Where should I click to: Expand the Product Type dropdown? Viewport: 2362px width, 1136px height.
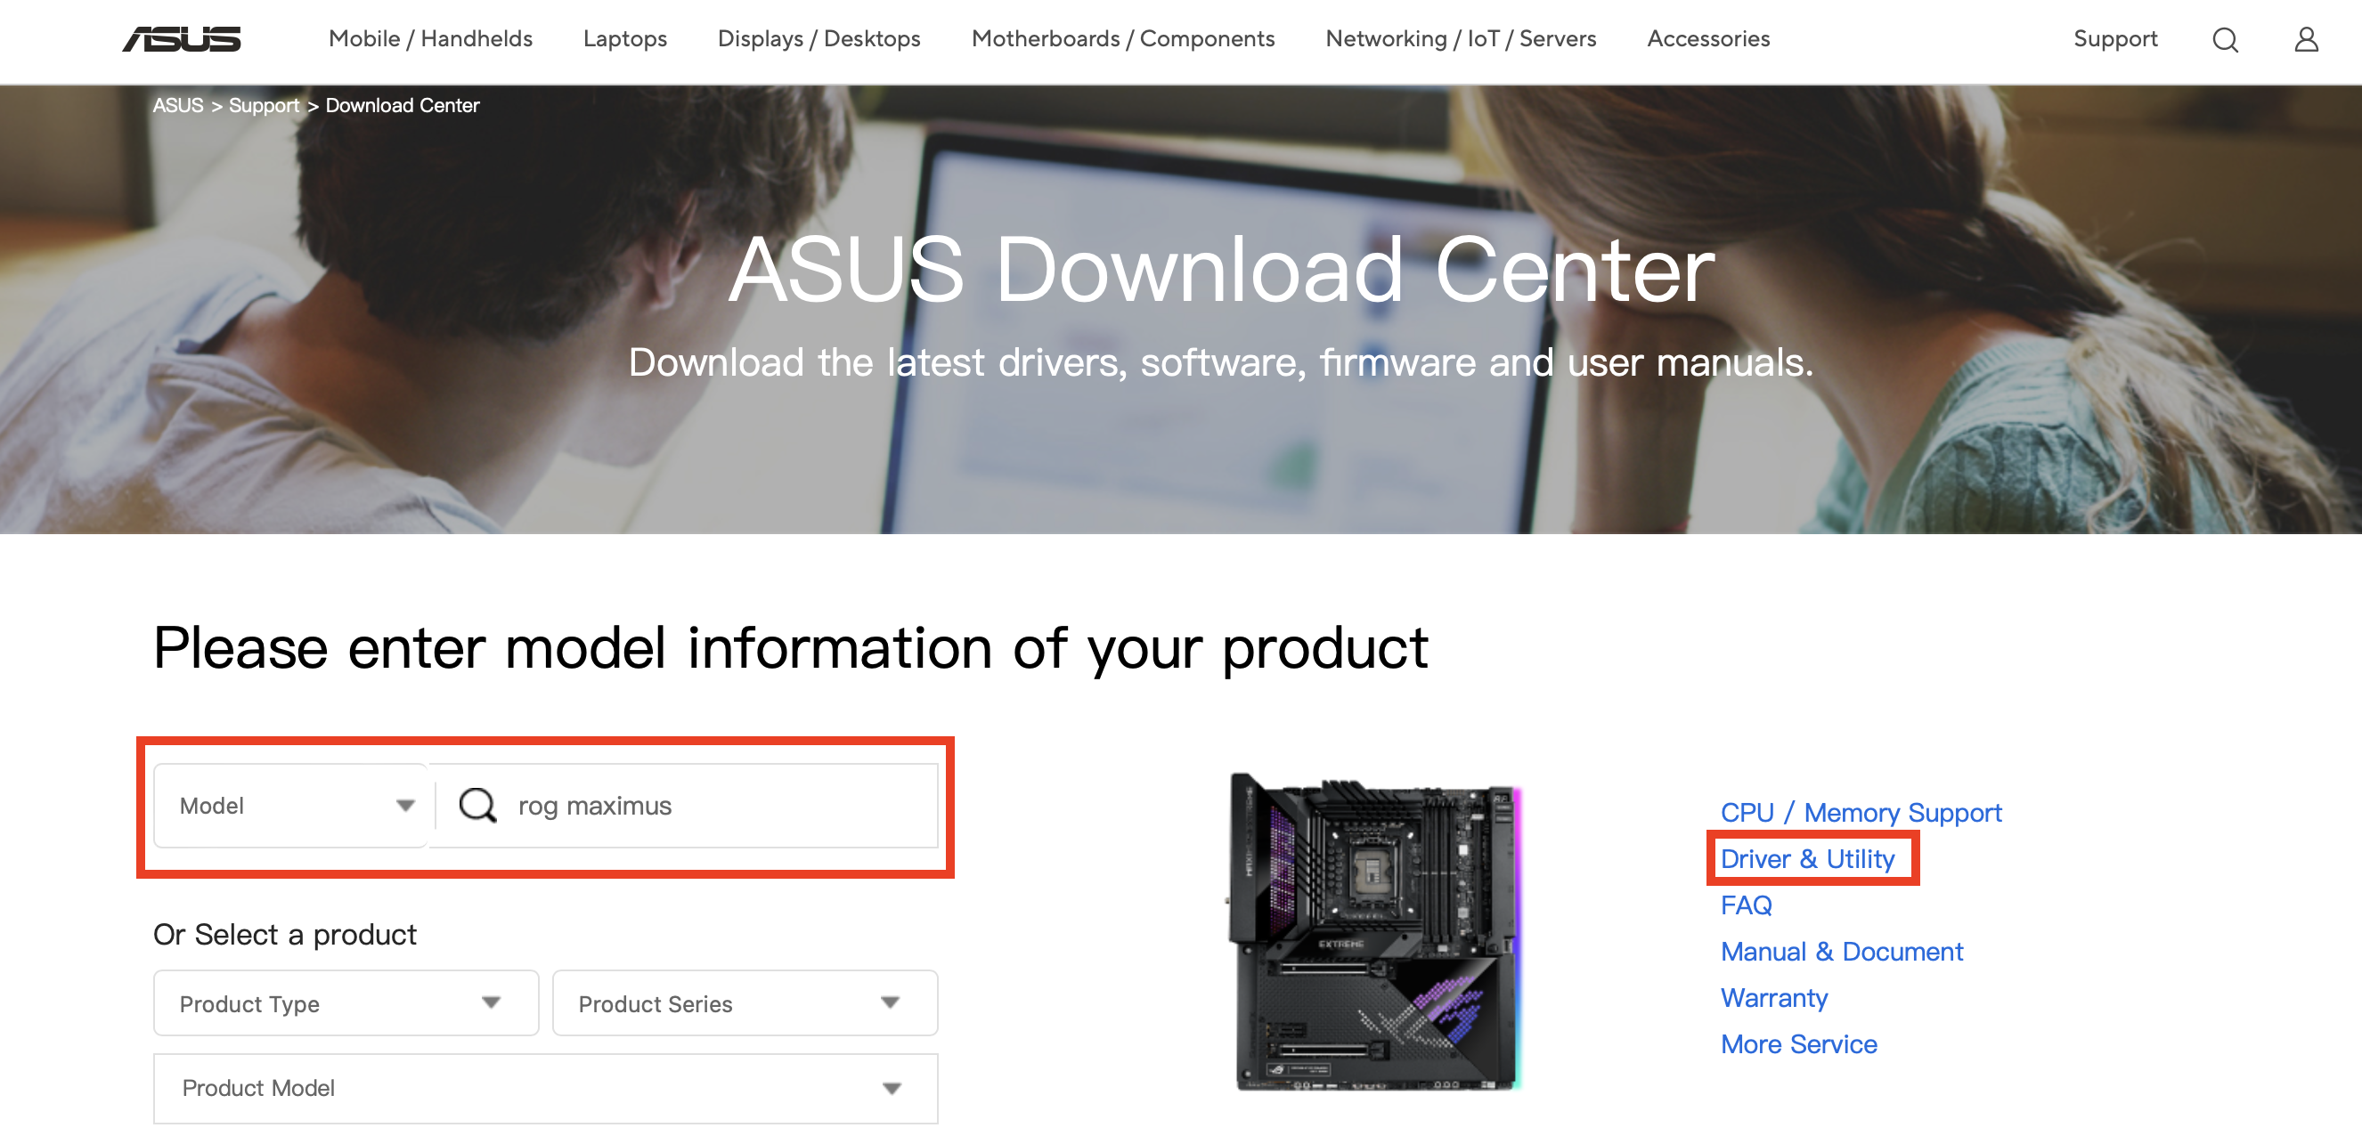[x=345, y=1002]
